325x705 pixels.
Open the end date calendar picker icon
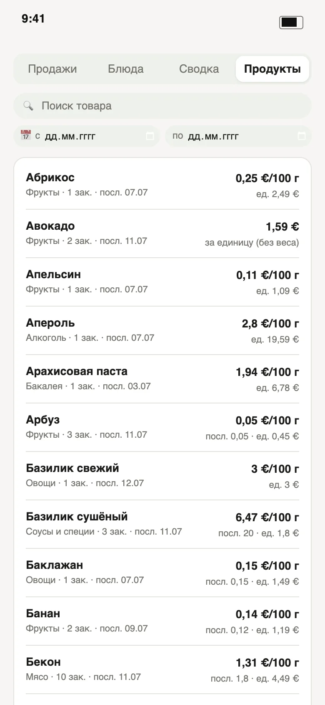tap(302, 136)
